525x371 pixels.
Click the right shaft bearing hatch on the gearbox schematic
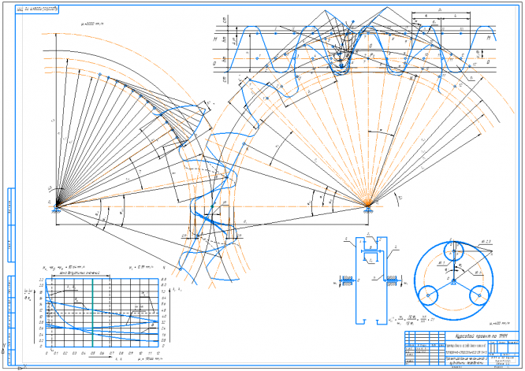392,280
